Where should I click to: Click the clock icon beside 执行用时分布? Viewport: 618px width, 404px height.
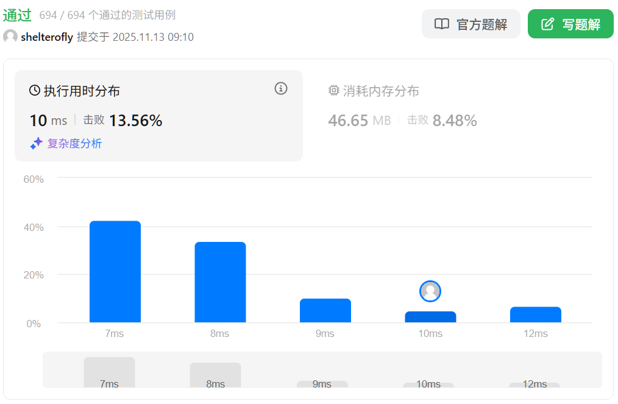[35, 91]
